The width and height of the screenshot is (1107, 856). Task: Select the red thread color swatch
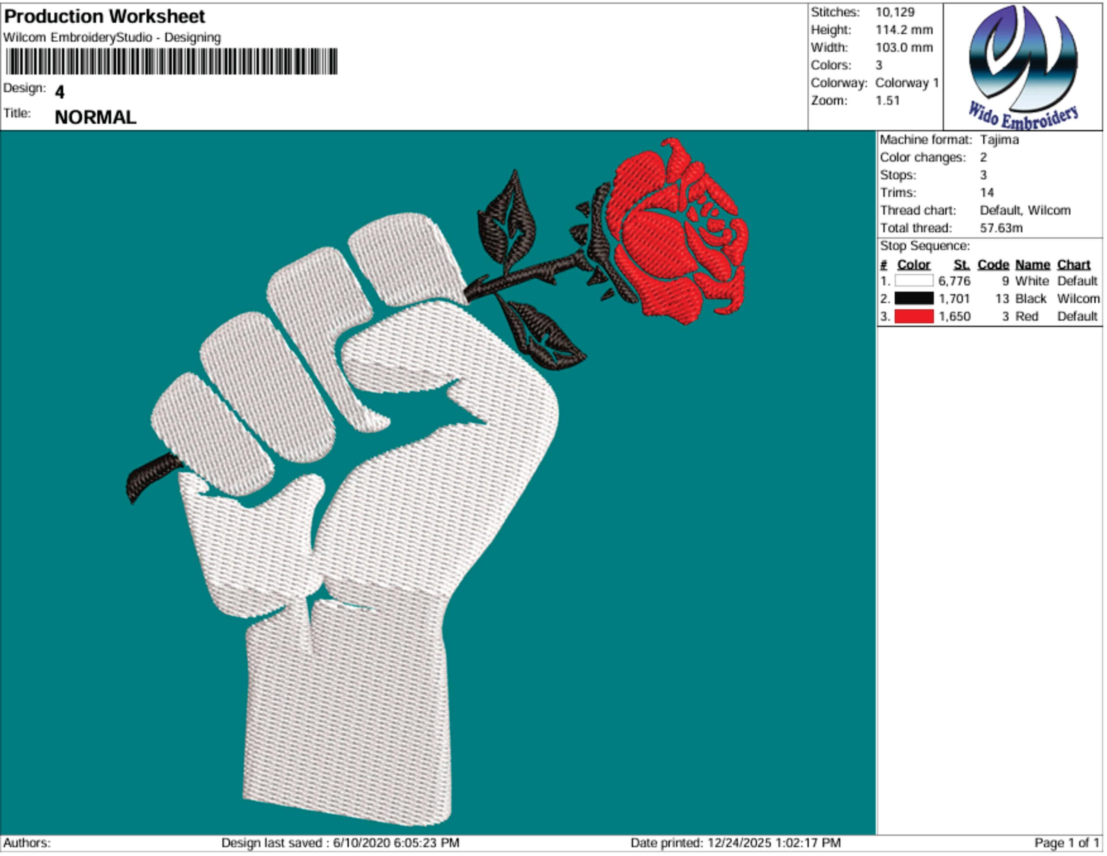(x=913, y=317)
